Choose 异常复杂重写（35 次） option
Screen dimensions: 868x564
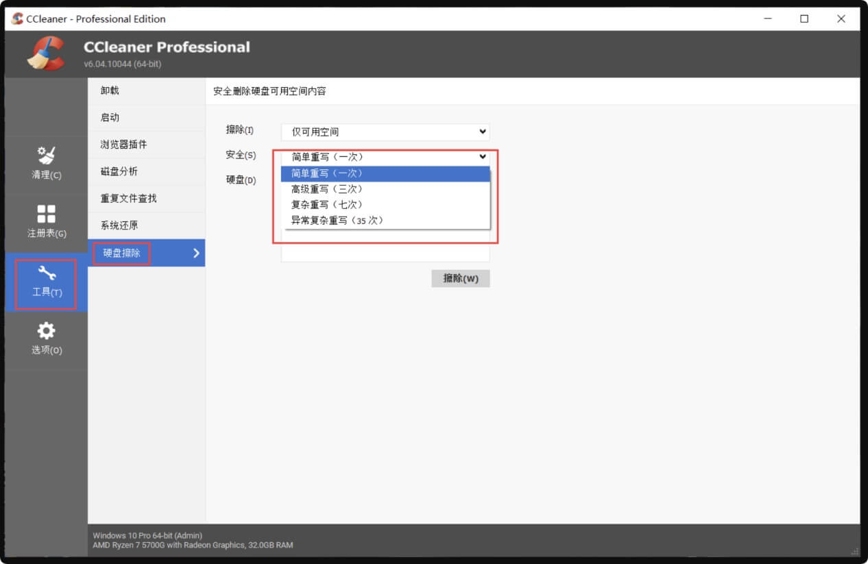click(x=385, y=221)
